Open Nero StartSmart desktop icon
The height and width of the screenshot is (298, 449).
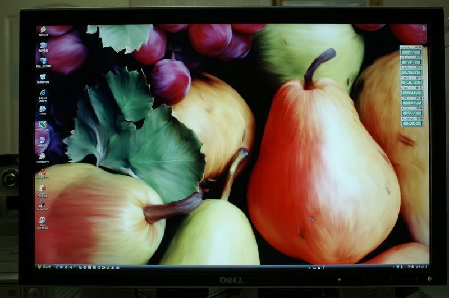(42, 221)
